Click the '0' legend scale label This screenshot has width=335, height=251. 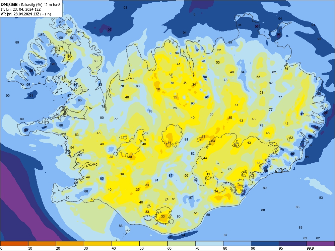tap(1, 248)
